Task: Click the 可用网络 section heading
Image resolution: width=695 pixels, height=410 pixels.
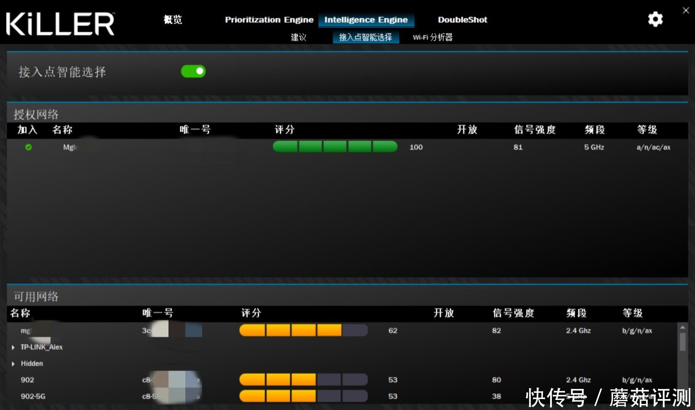Action: click(36, 297)
